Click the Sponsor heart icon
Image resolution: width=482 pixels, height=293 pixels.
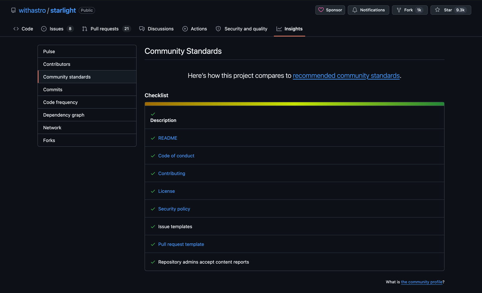(321, 10)
